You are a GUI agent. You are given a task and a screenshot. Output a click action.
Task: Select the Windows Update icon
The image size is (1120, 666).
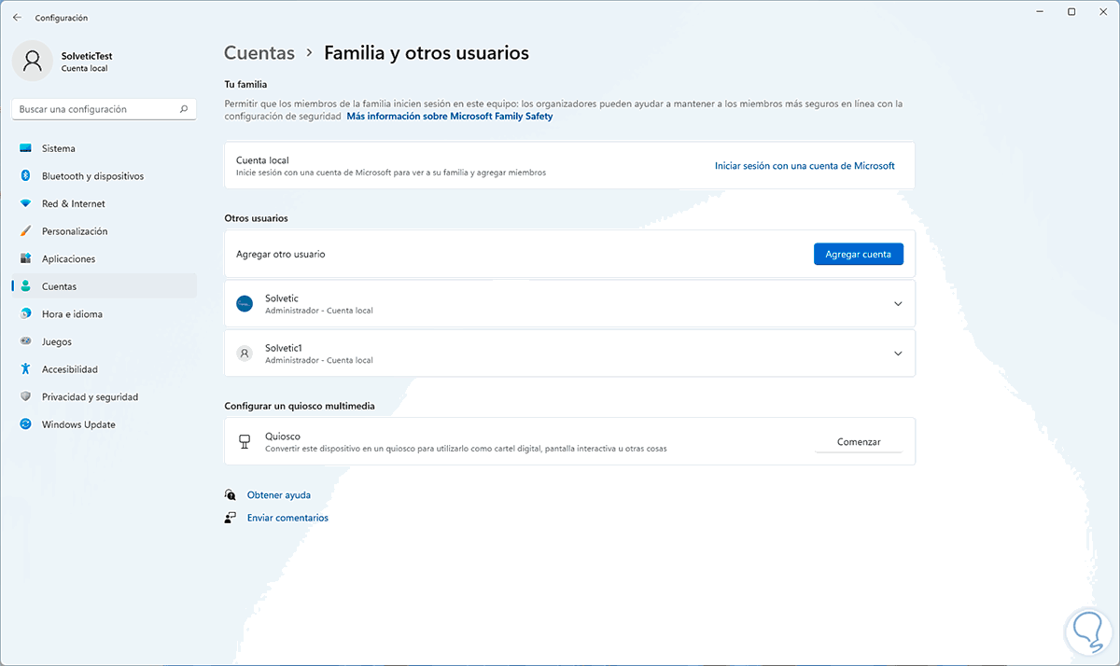25,424
